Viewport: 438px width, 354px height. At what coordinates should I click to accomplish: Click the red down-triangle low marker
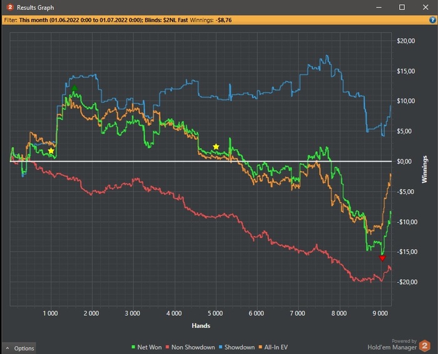click(382, 258)
